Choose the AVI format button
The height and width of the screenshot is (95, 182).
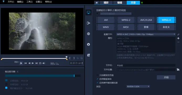click(x=106, y=20)
